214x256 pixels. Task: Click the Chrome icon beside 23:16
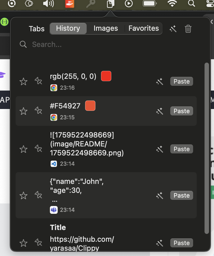click(54, 88)
